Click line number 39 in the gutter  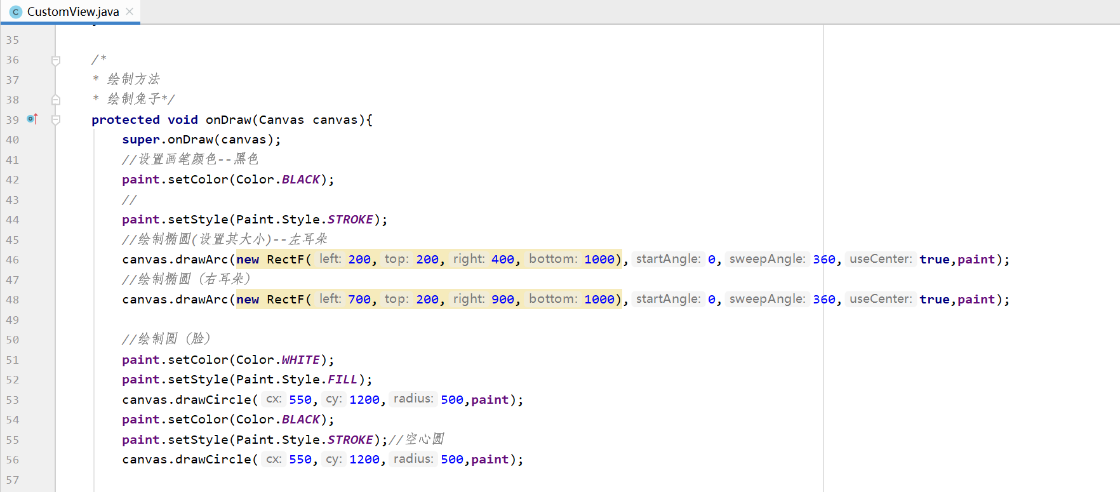(13, 120)
